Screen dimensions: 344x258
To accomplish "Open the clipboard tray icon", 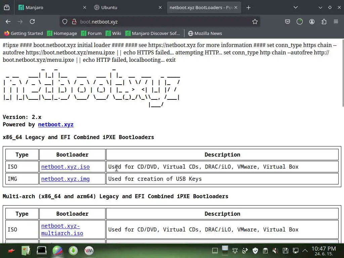I will click(x=265, y=251).
